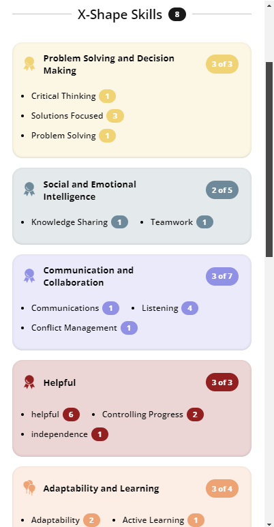The height and width of the screenshot is (527, 274).
Task: Select the yellow 3 of 3 badge
Action: point(222,64)
